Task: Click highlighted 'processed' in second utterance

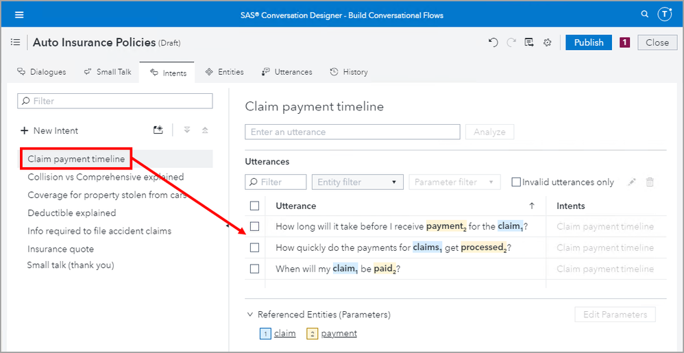Action: [484, 247]
